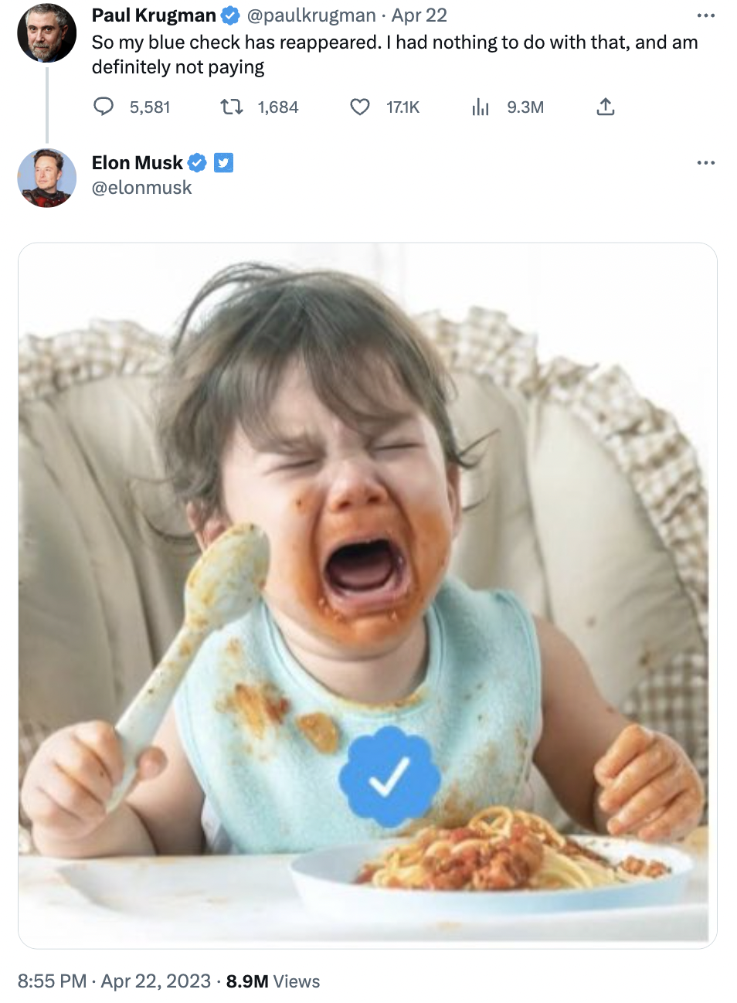Click Elon Musk's verified blue checkmark
This screenshot has width=737, height=1003.
[x=197, y=163]
